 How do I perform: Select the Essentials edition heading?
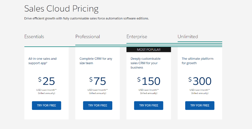34,37
